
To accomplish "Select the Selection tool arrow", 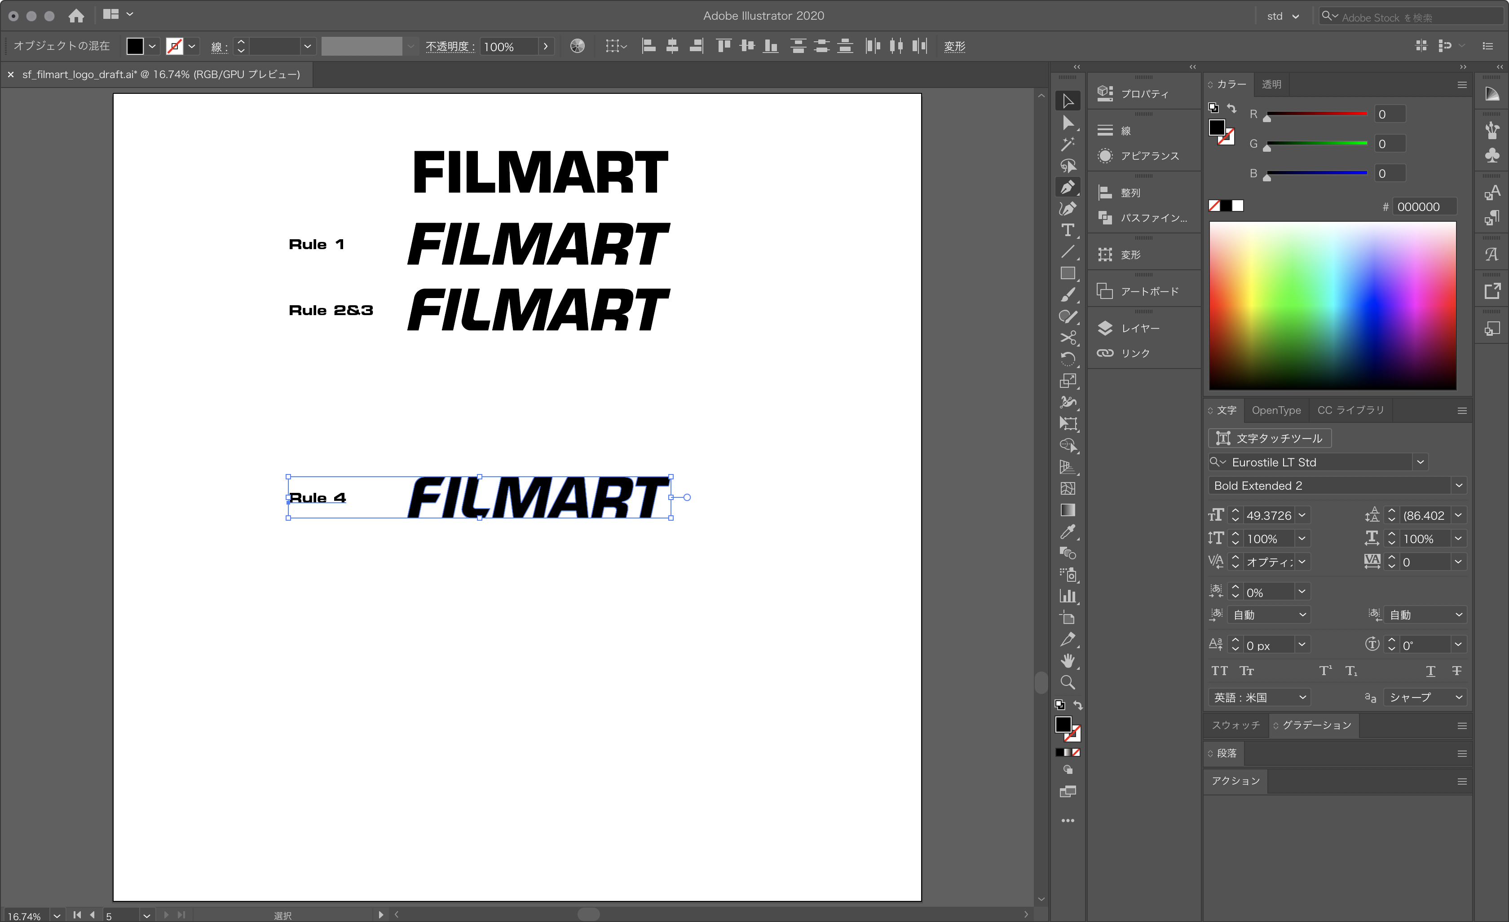I will (1068, 101).
